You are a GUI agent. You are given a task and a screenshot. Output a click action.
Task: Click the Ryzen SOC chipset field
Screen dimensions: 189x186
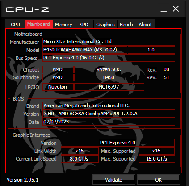(109, 69)
